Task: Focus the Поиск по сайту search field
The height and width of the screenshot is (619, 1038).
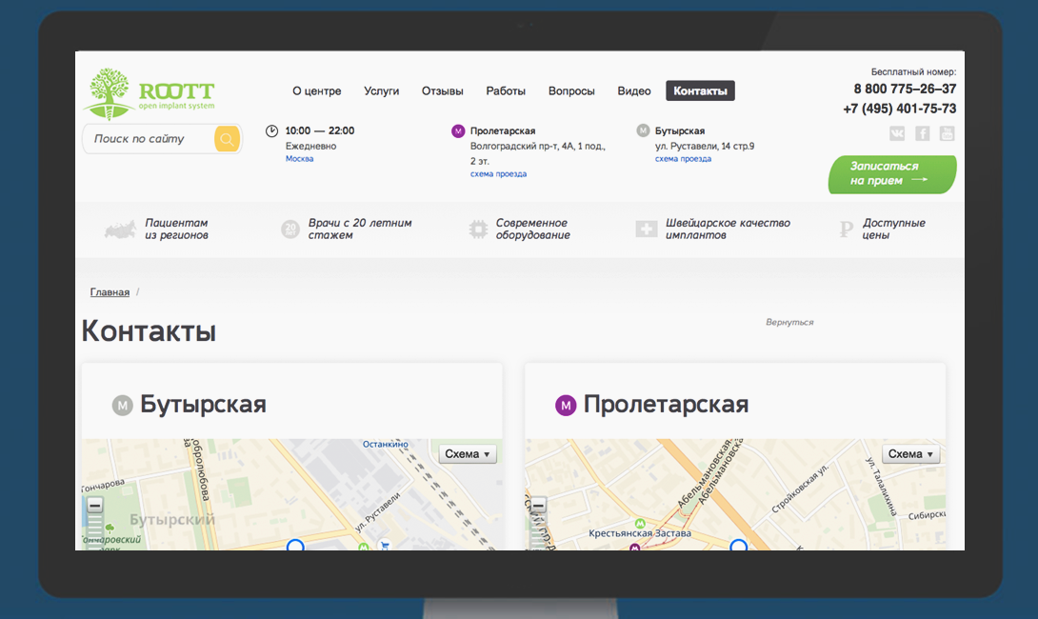Action: [150, 139]
